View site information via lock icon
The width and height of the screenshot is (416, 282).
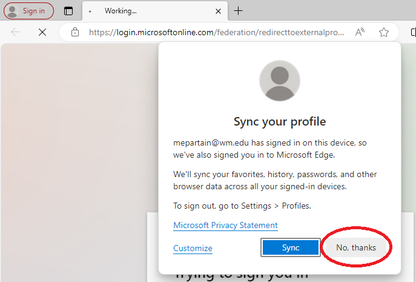point(75,32)
